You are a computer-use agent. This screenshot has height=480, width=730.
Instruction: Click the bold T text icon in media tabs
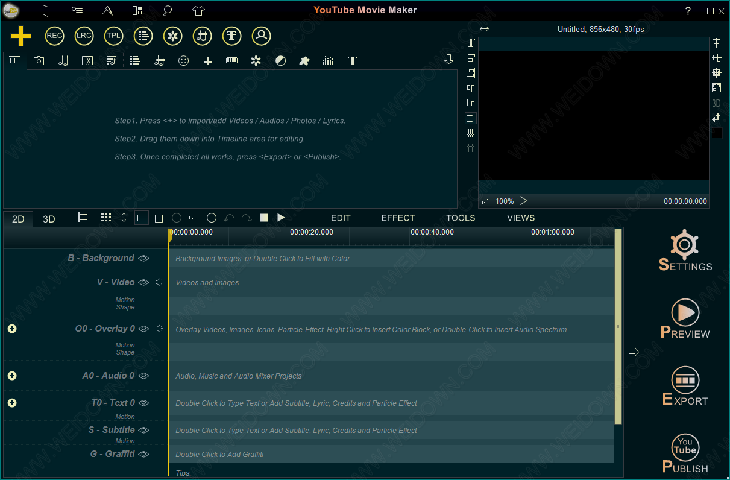pos(353,61)
